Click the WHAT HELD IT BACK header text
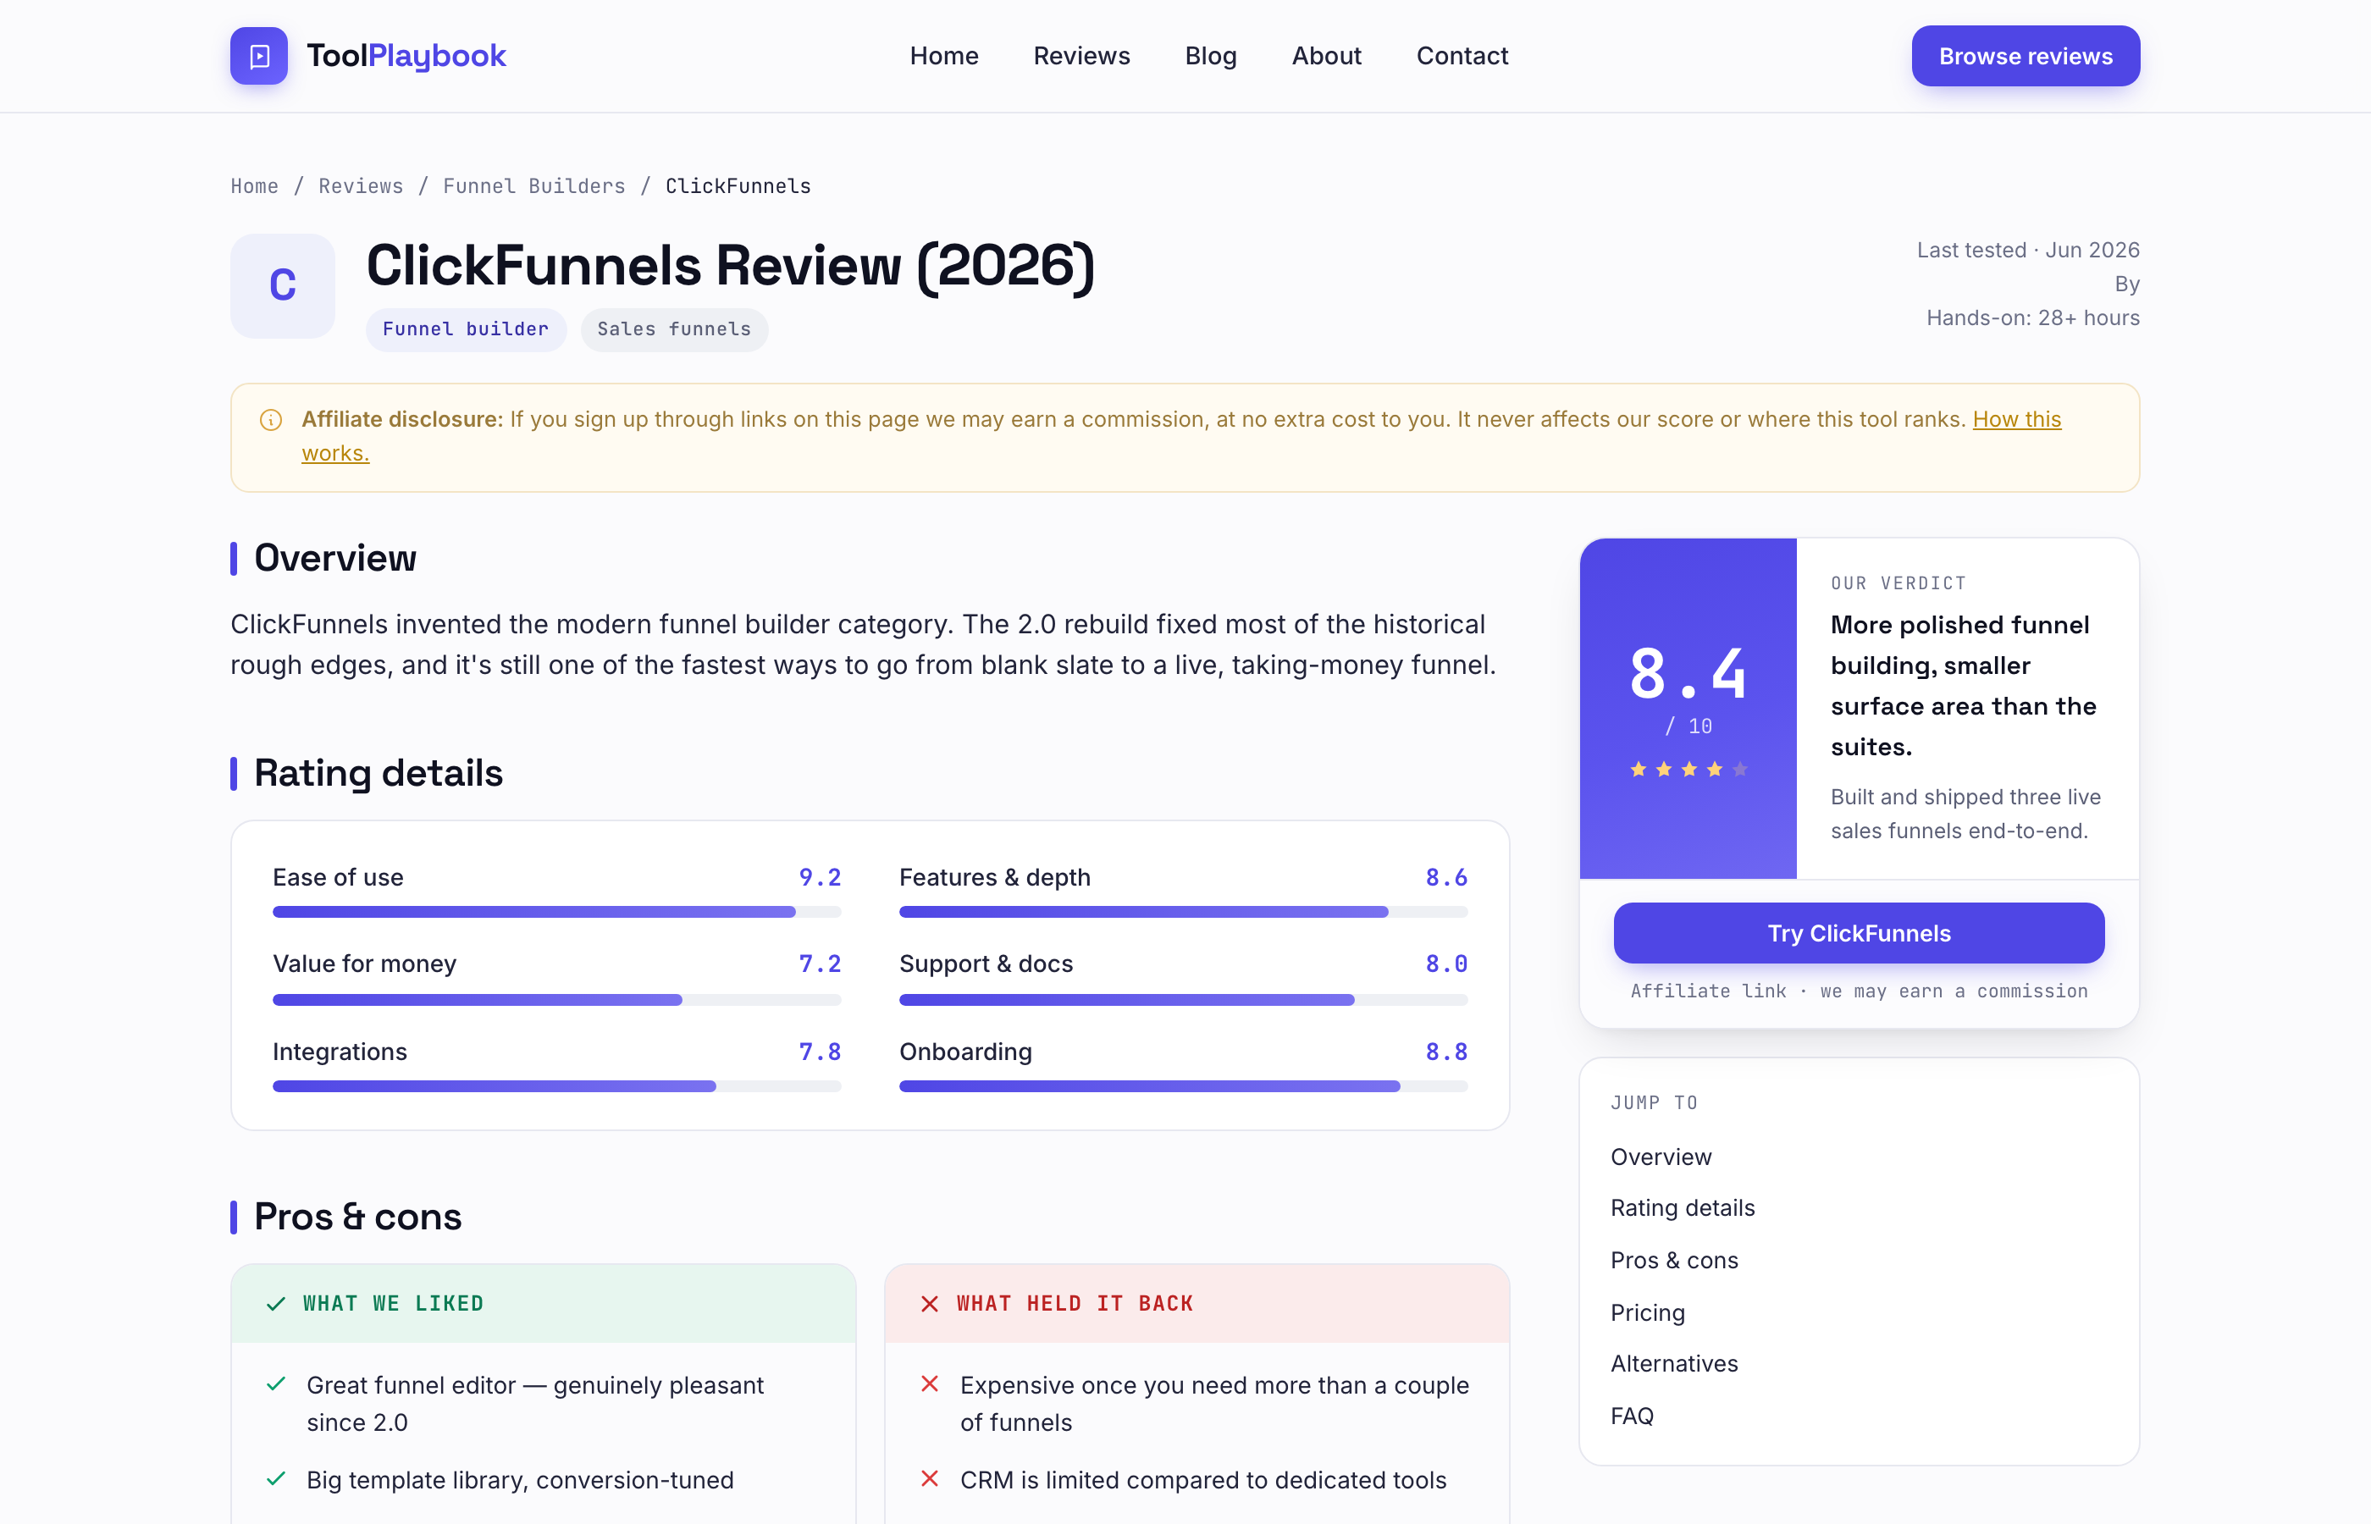 click(x=1075, y=1303)
